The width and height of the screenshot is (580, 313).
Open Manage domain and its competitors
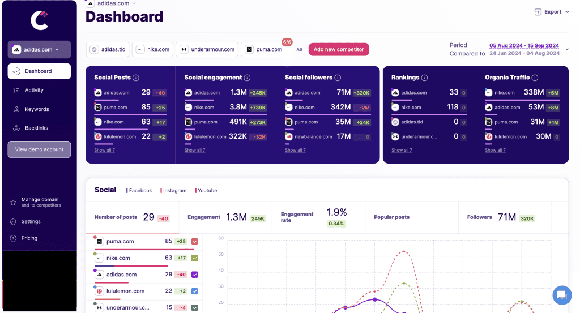point(41,202)
